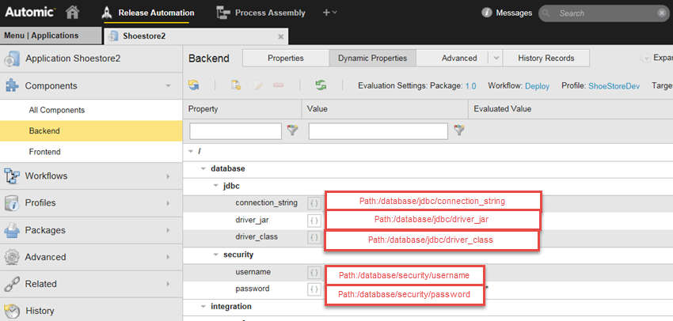Switch to the Properties tab
Screen dimensions: 673x321
285,59
